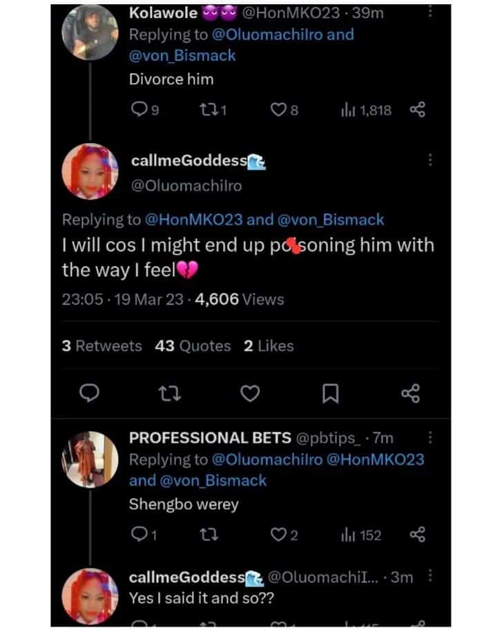The height and width of the screenshot is (630, 504).
Task: Open more options on callmeGoddess main tweet
Action: click(430, 160)
